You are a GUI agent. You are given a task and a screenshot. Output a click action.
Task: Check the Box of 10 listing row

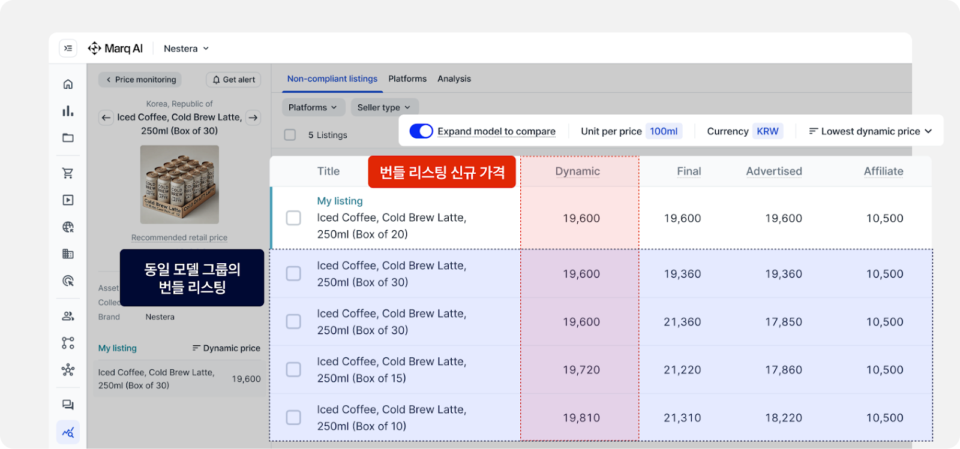pos(293,418)
